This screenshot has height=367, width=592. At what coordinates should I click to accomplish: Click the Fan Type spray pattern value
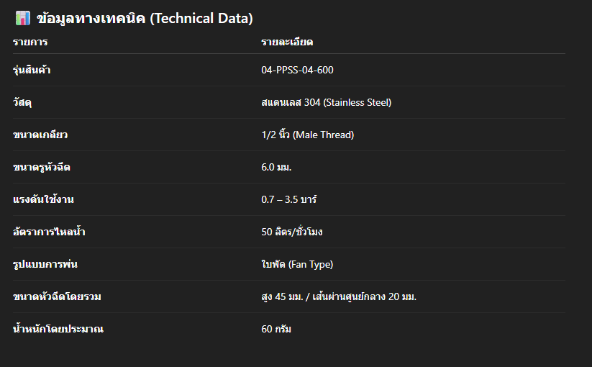(x=297, y=264)
